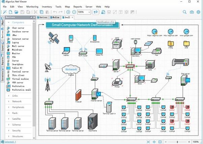Click the center map status bar icon
203x144 pixels.
[x=154, y=142]
